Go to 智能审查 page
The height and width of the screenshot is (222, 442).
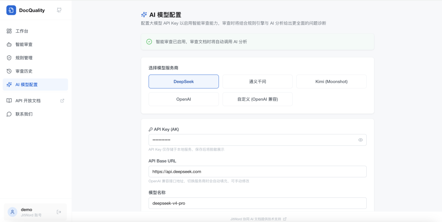click(x=35, y=44)
